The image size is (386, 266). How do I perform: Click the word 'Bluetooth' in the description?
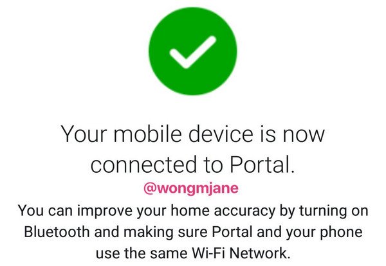coord(57,232)
